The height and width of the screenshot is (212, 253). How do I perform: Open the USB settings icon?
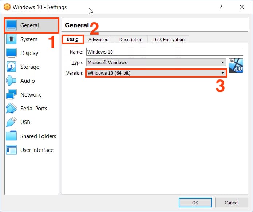(12, 122)
